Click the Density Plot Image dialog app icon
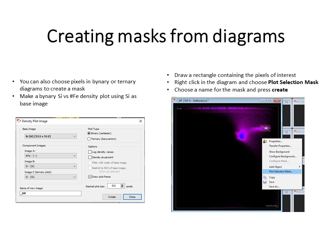 19,121
